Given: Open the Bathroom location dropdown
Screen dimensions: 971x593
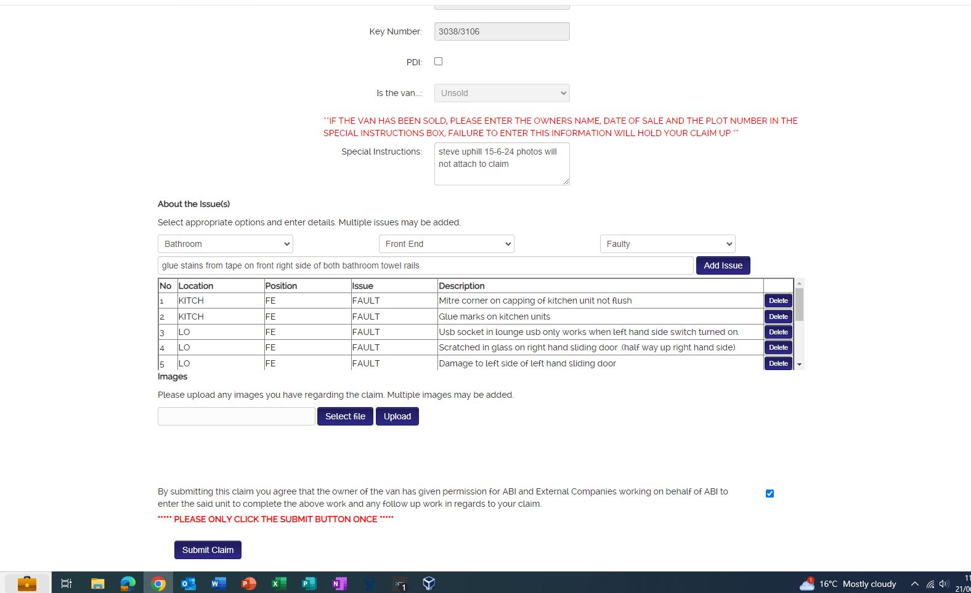Looking at the screenshot, I should [225, 244].
